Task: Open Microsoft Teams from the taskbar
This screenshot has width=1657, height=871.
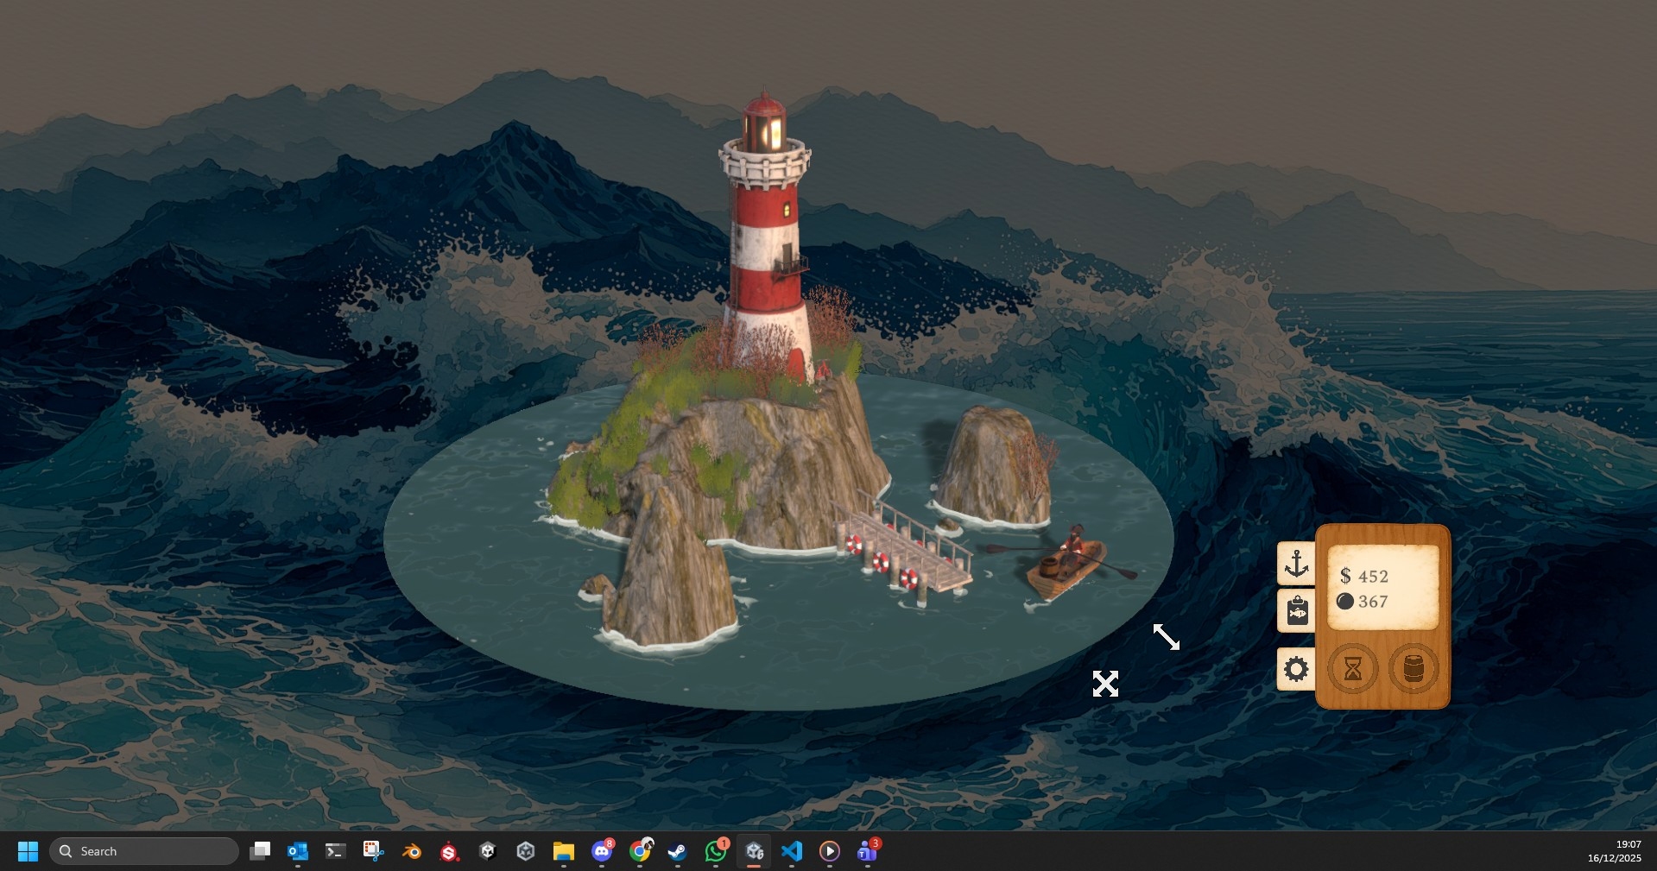Action: coord(867,851)
